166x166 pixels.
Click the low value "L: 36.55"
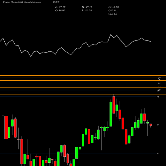point(87,10)
